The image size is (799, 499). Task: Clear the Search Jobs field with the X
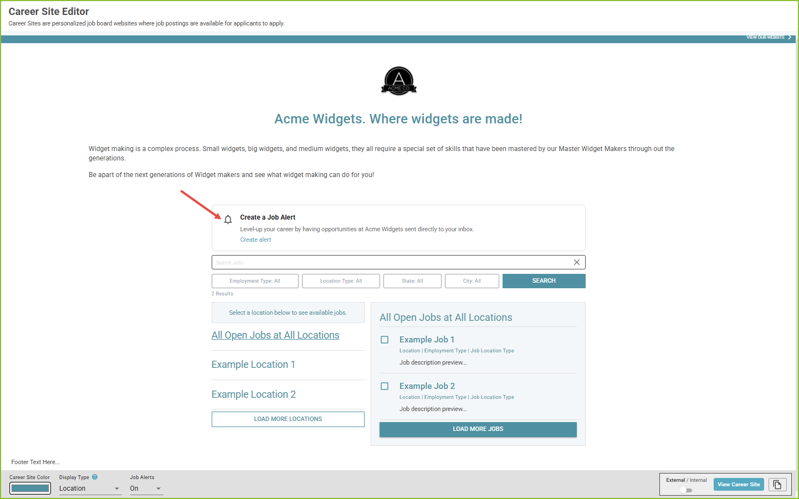coord(577,262)
